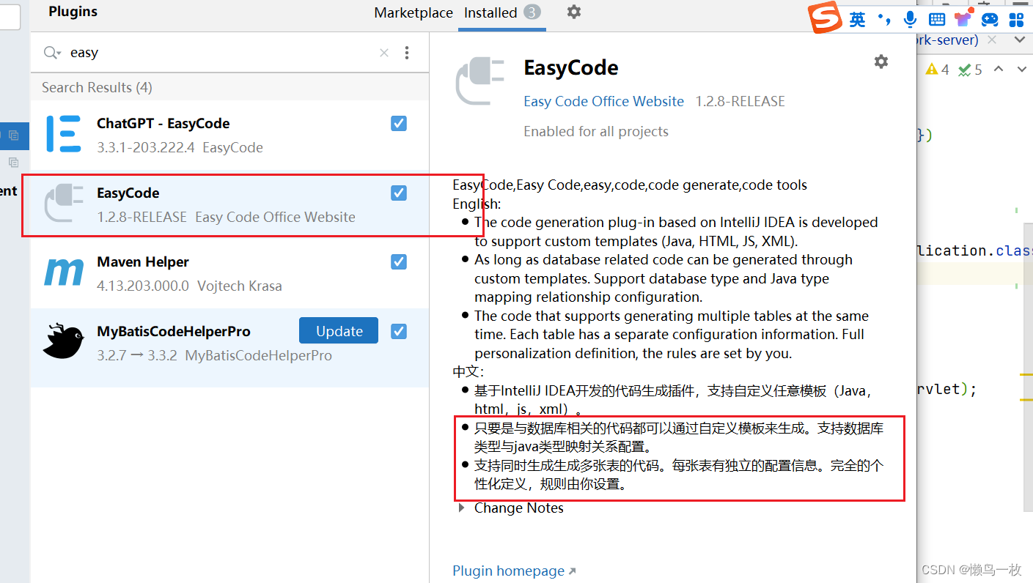Open the EasyCode detail gear menu
The height and width of the screenshot is (583, 1033).
point(881,62)
